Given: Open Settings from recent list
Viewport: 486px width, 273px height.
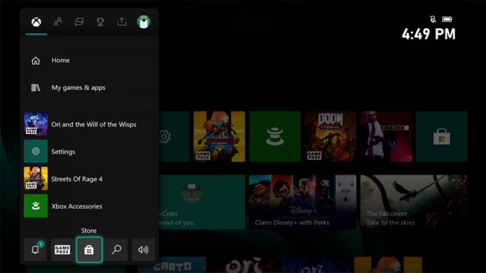Looking at the screenshot, I should [x=63, y=152].
